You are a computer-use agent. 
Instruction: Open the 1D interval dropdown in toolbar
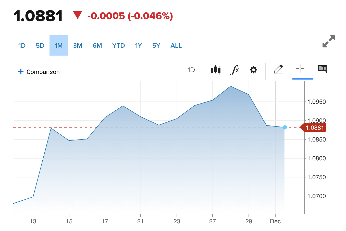click(x=191, y=70)
